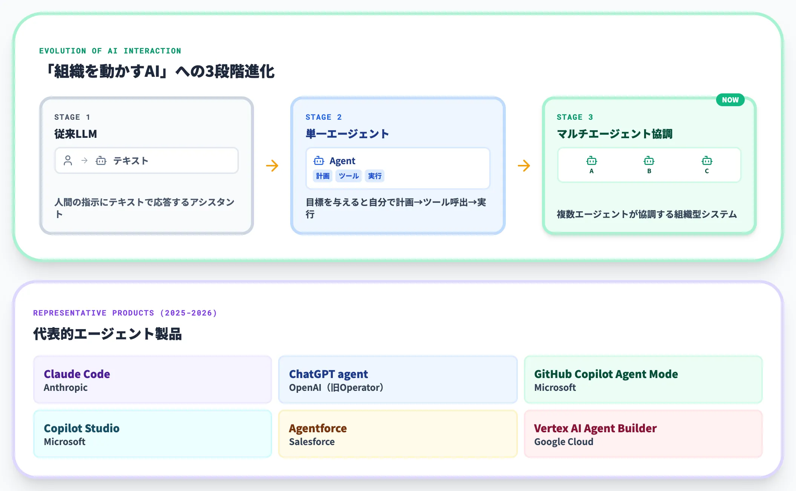796x491 pixels.
Task: Click the orange arrow between Stage 1 and Stage 2
Action: (272, 166)
